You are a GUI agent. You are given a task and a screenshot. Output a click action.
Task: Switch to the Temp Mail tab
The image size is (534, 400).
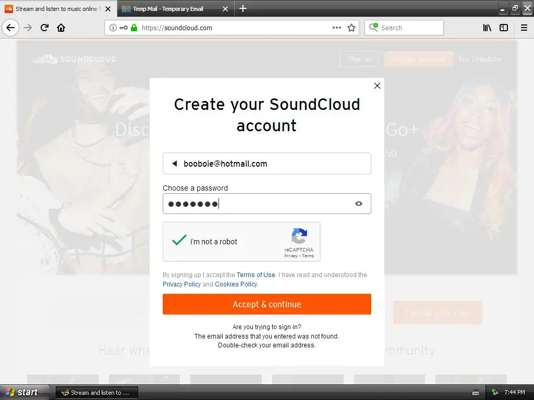[x=175, y=9]
